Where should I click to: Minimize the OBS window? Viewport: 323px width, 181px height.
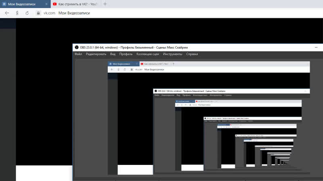tap(316, 47)
